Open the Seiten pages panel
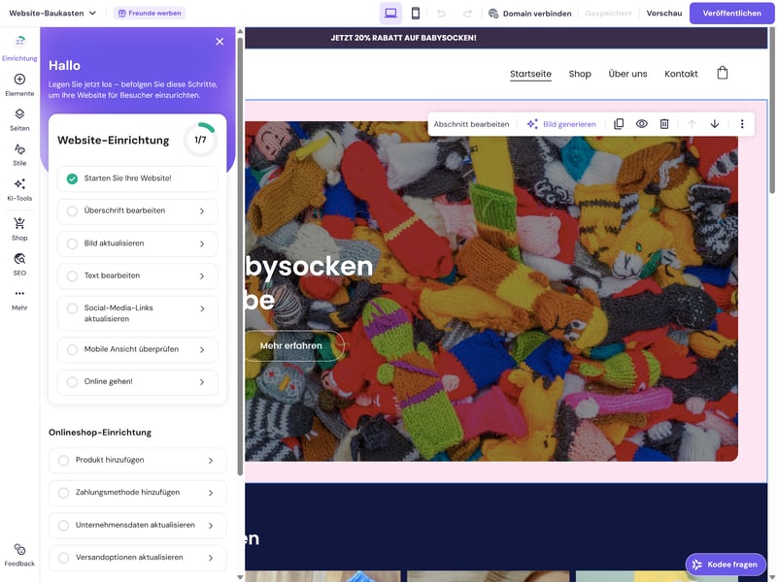 coord(19,119)
